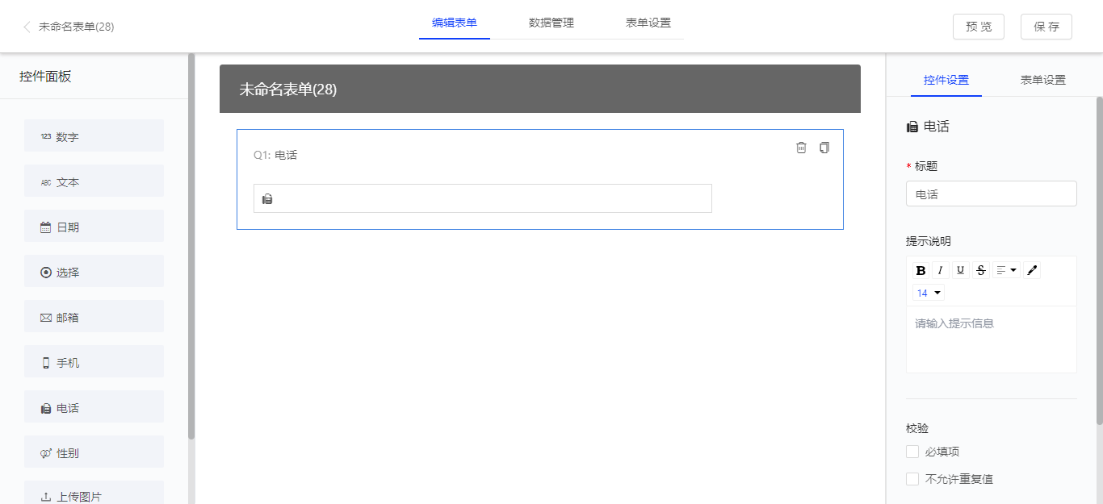Screen dimensions: 1103x504
Task: Switch to the 数据管理 tab
Action: point(551,23)
